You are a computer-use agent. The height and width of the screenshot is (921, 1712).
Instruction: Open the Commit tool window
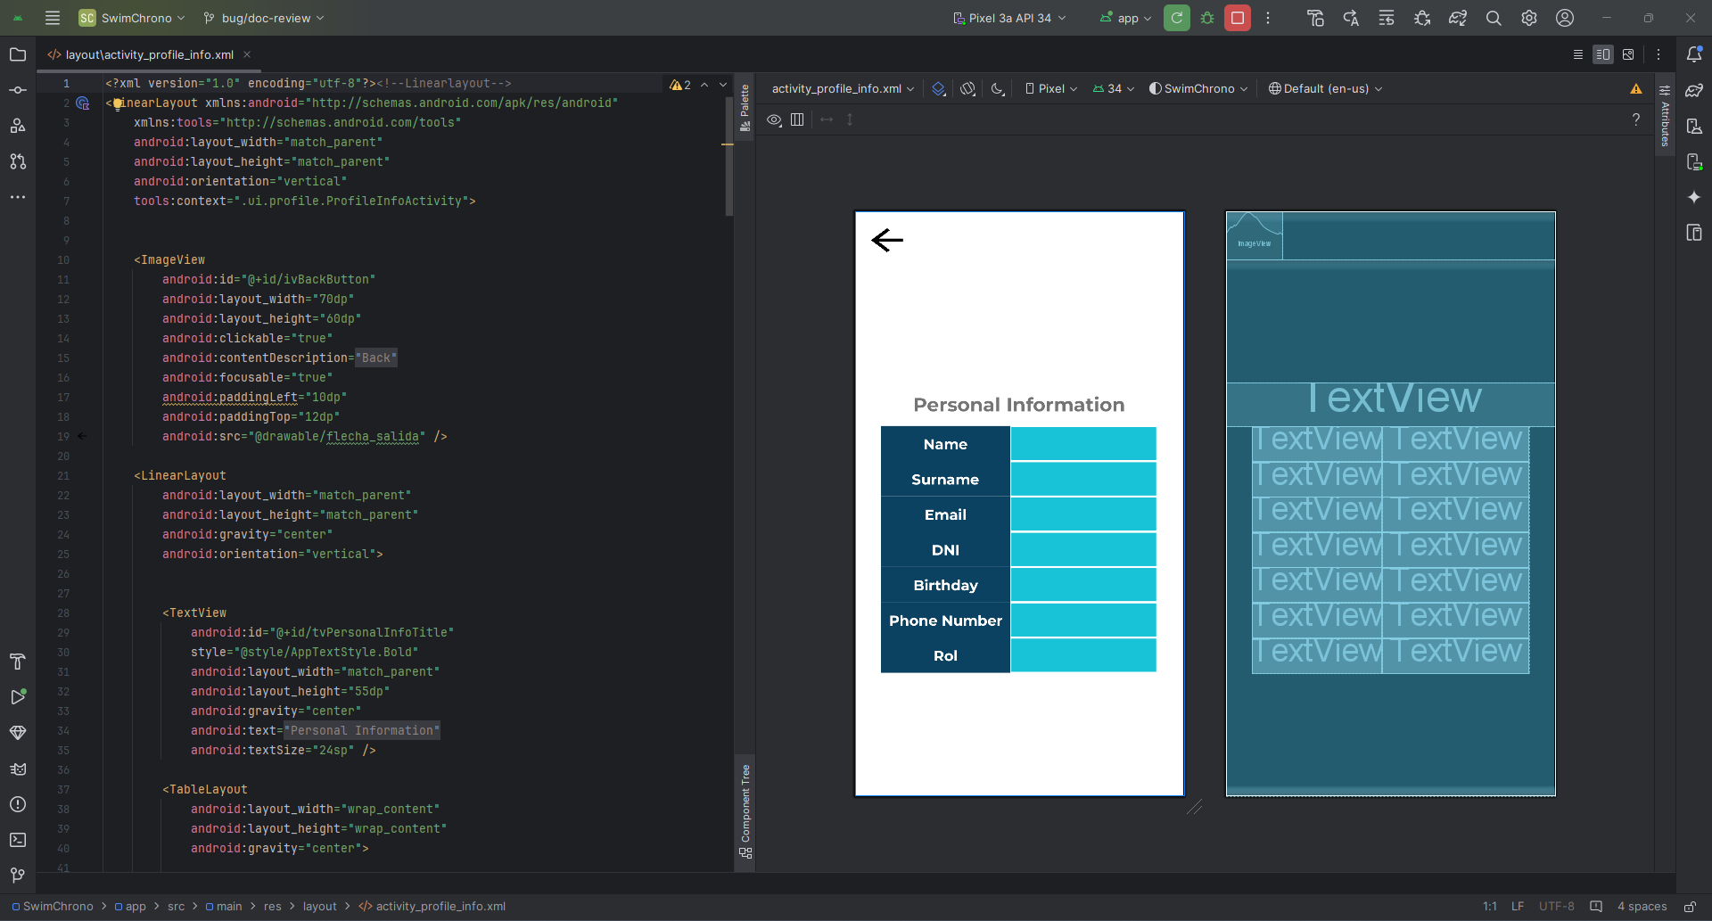18,90
